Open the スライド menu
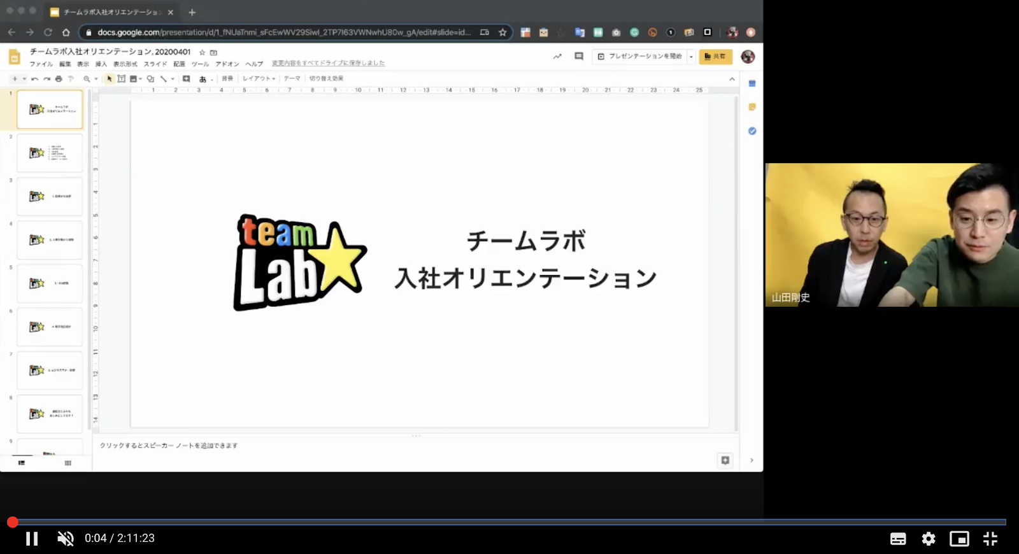This screenshot has height=554, width=1019. [x=155, y=64]
